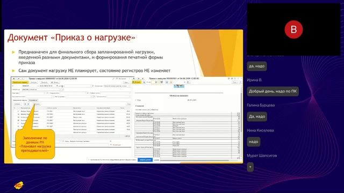Click the 'Еще' button in the print form window
Image resolution: width=344 pixels, height=193 pixels.
click(234, 82)
